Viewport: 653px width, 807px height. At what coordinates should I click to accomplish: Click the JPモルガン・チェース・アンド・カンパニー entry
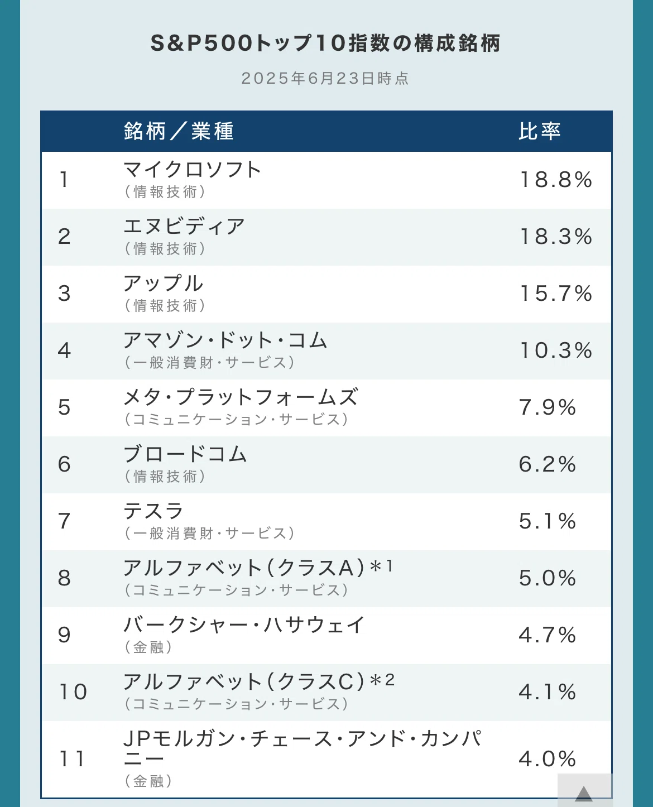(x=303, y=748)
